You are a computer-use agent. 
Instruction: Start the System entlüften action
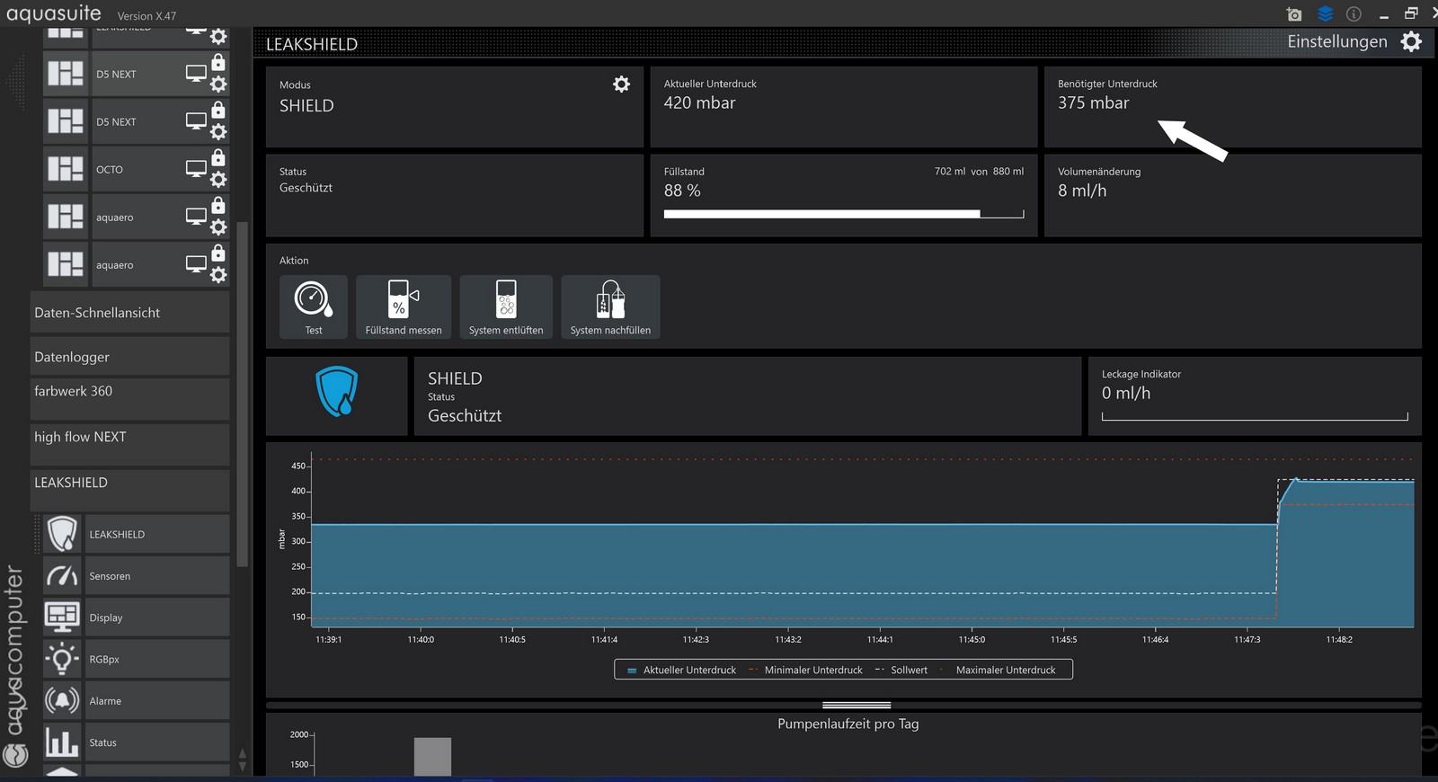click(x=506, y=307)
